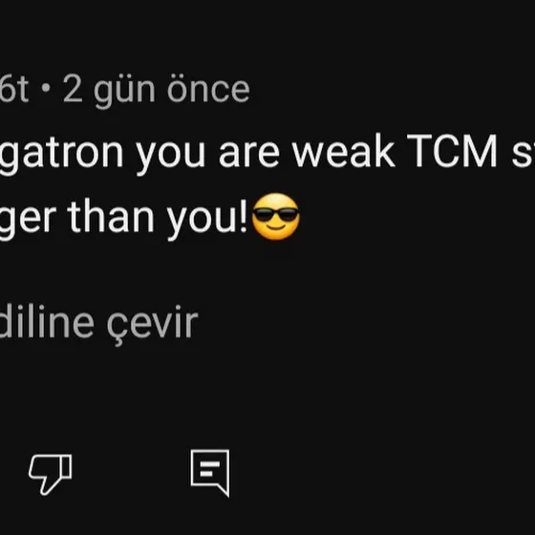Click the word 'weak' in comment text
The width and height of the screenshot is (535, 535).
tap(344, 151)
